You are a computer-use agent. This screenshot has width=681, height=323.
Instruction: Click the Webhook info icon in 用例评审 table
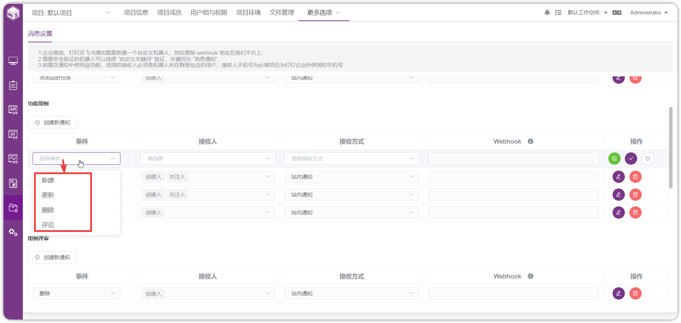point(530,276)
